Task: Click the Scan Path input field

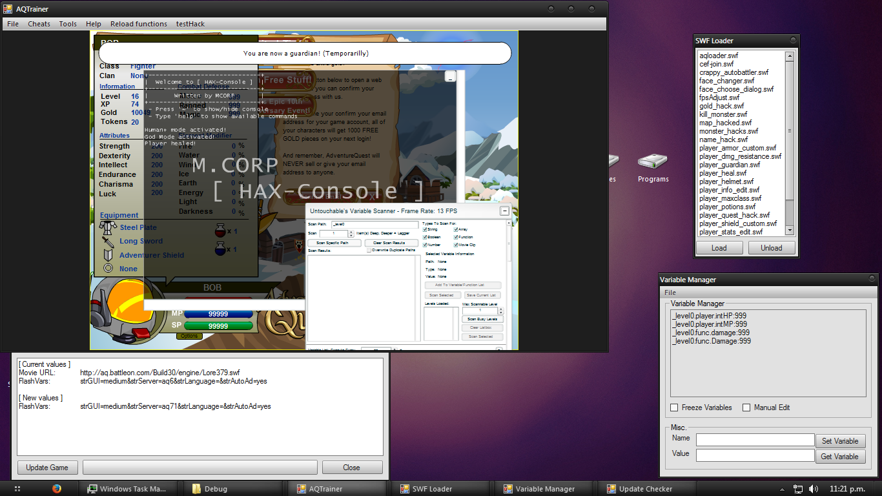Action: 374,224
